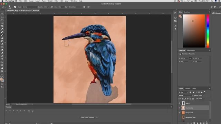Select the Brush tool in toolbox

(x=2, y=35)
